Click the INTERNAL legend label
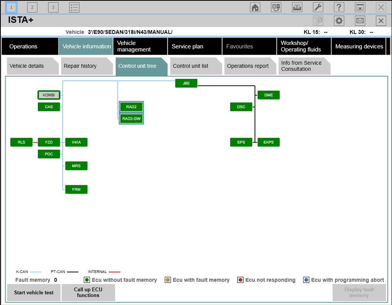The image size is (392, 305). click(97, 272)
